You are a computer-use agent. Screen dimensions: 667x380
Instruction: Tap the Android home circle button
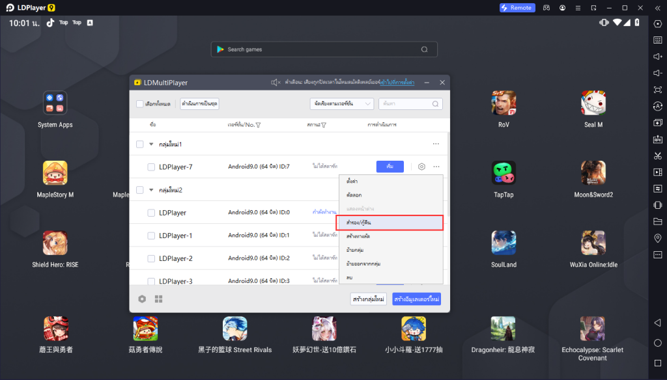click(658, 343)
